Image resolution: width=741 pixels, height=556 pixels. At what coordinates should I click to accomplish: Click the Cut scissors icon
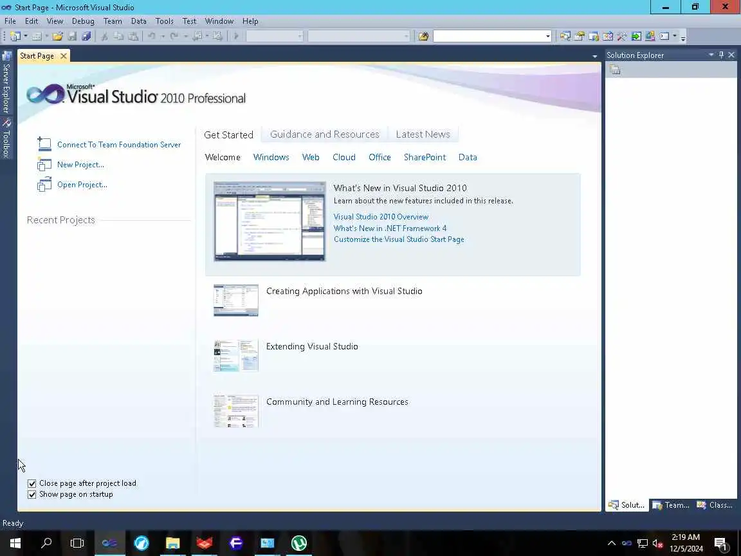104,36
